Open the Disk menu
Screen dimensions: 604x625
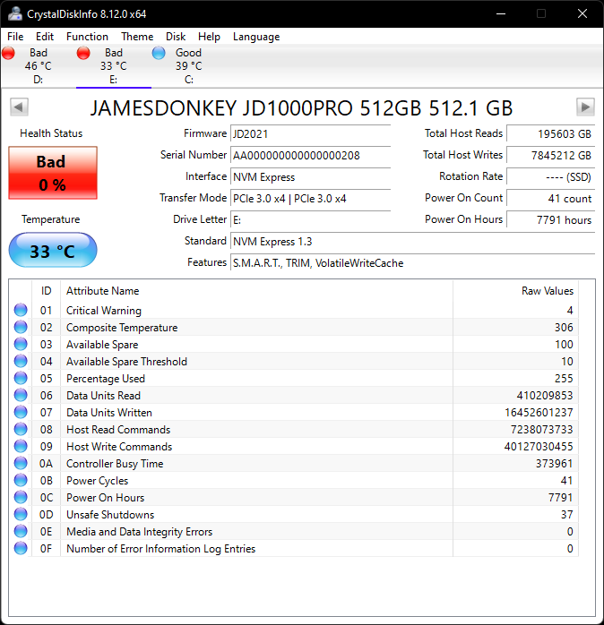tap(176, 37)
